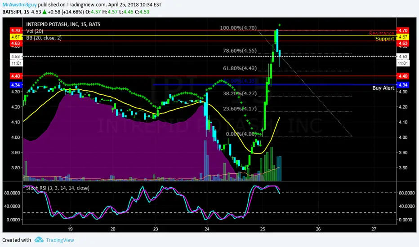Click the red 4.40 tag on right price scale
Image resolution: width=419 pixels, height=247 pixels.
[403, 76]
